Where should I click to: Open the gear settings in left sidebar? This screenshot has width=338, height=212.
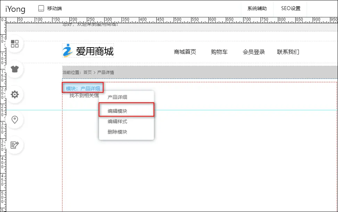click(15, 94)
